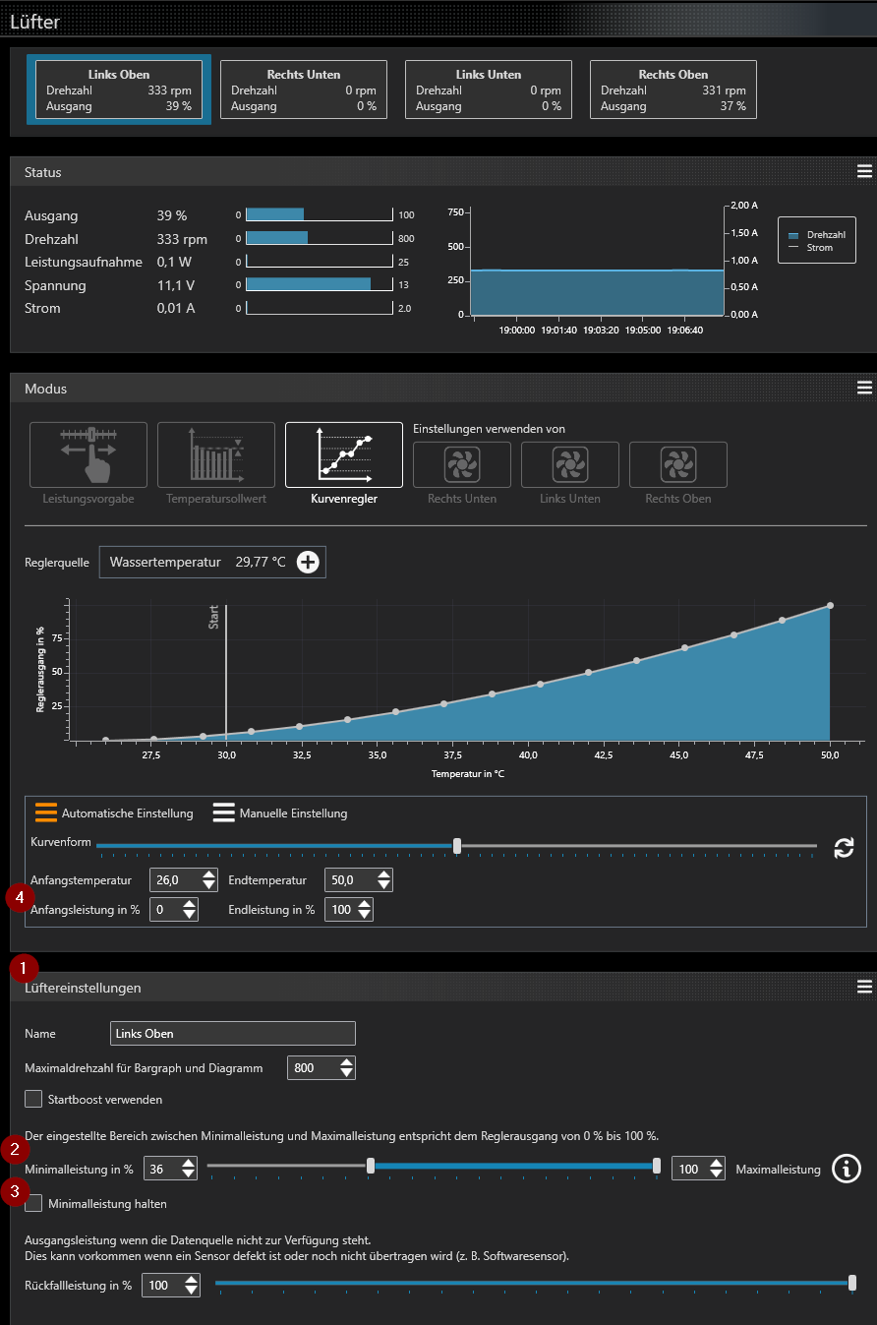
Task: Increase Rückfallleistung in % with up arrow
Action: click(x=191, y=1280)
